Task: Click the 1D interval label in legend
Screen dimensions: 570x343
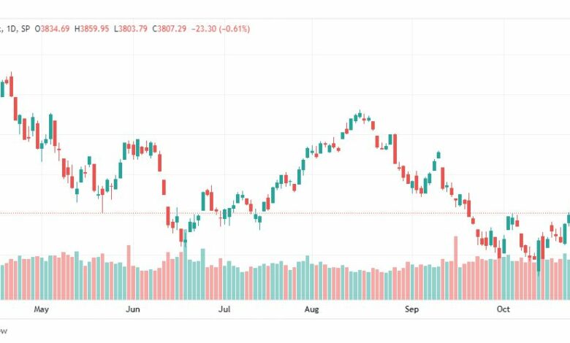Action: click(x=12, y=28)
